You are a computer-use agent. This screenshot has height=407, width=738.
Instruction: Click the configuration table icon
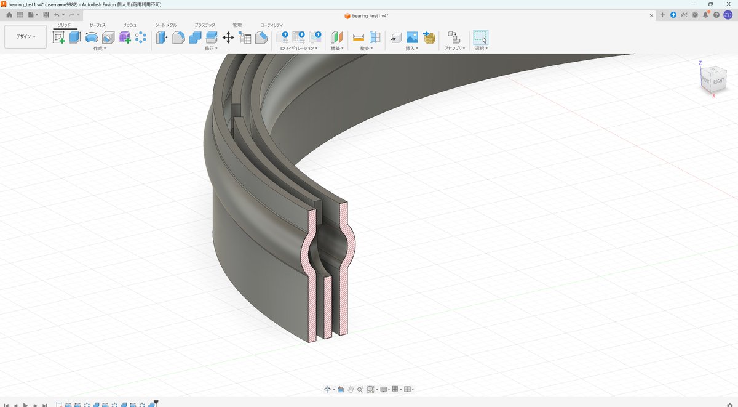coord(299,38)
